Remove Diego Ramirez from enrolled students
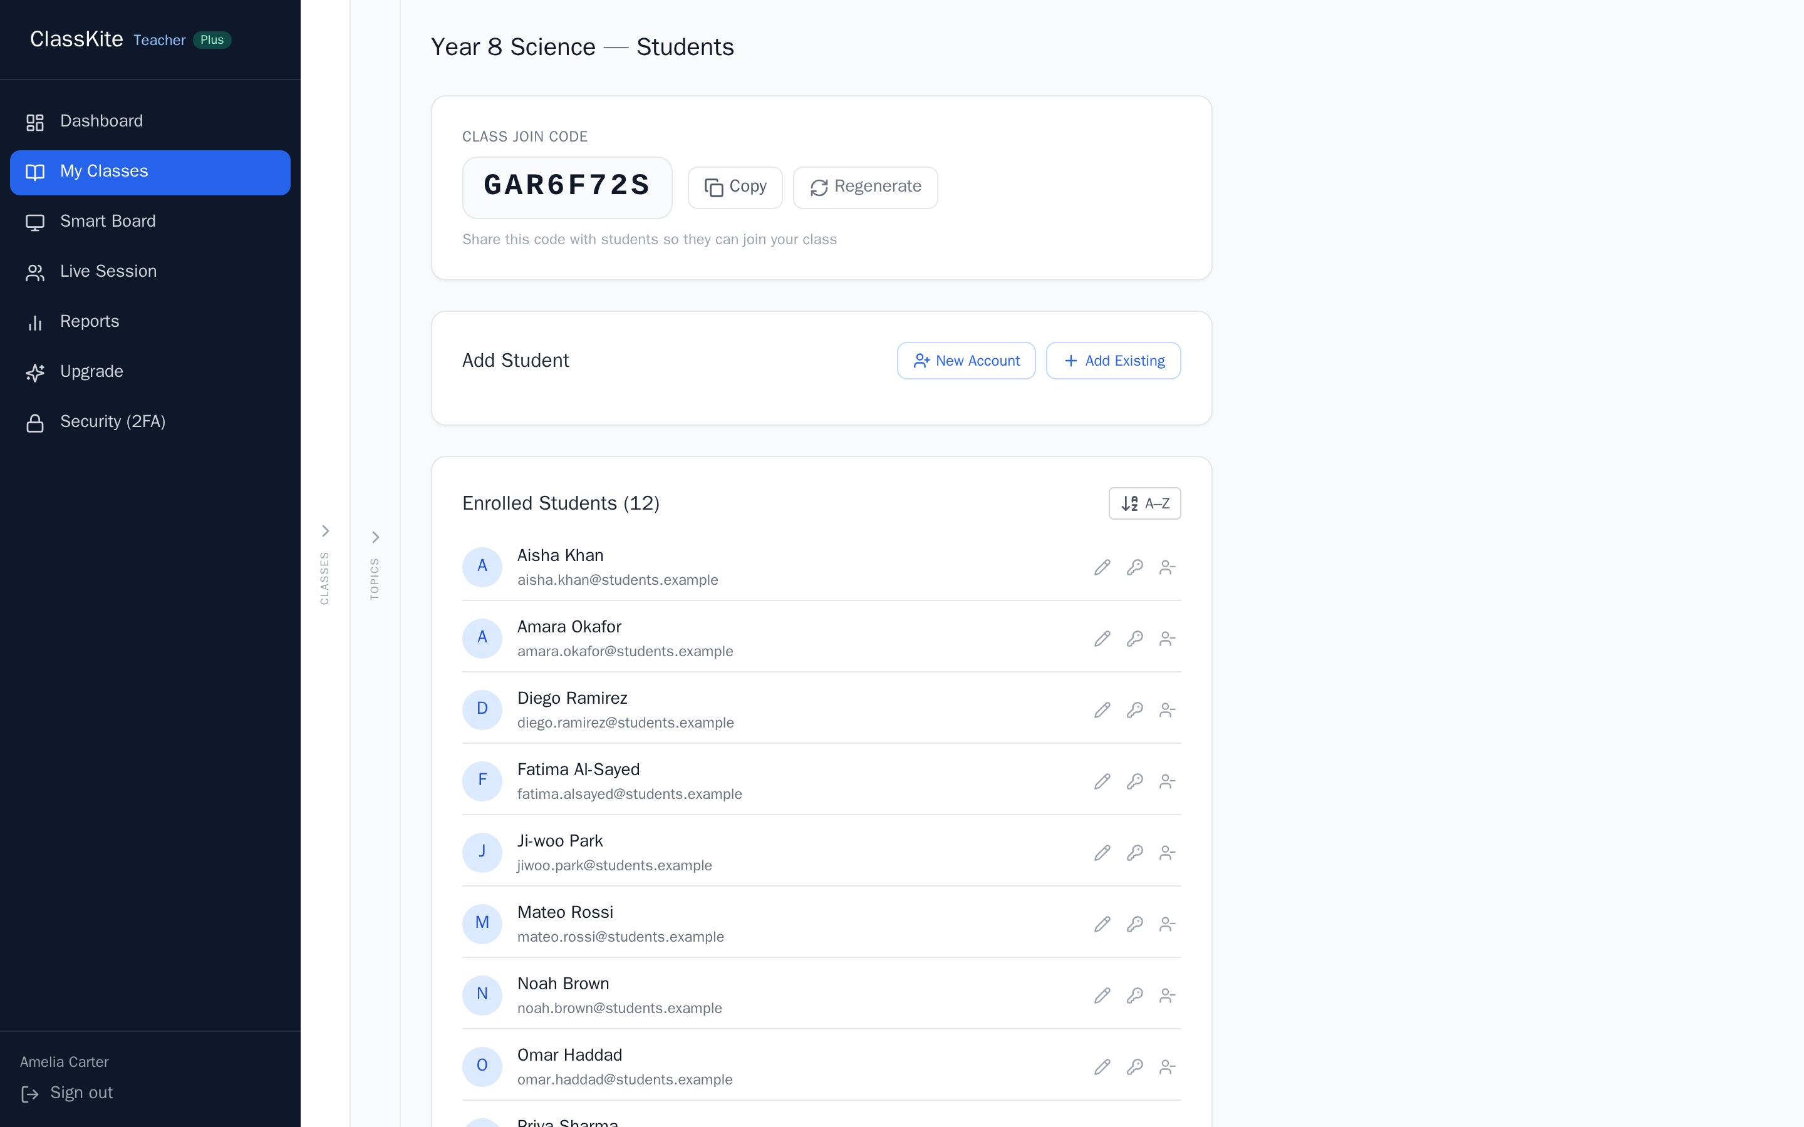The image size is (1804, 1127). [1168, 711]
